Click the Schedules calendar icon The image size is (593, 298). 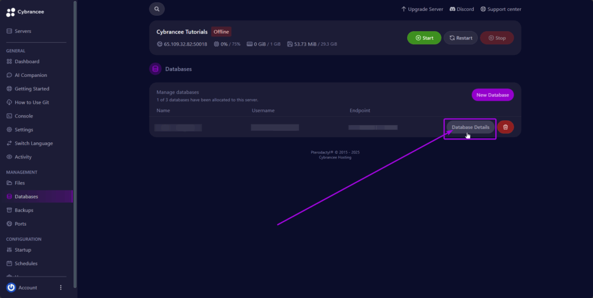[x=9, y=263]
